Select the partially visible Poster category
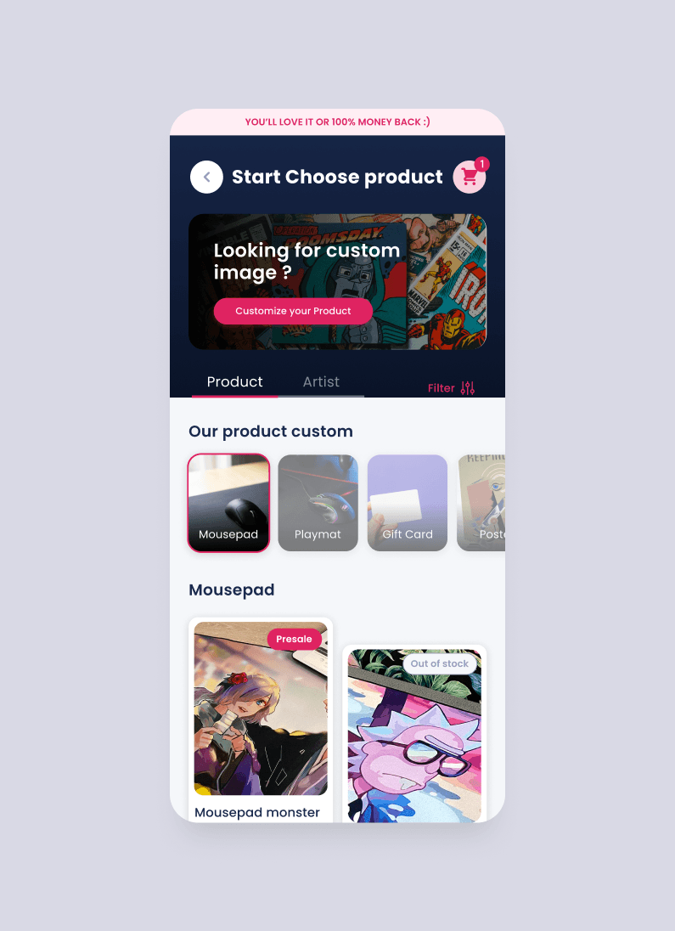Screen dimensions: 675x931 tap(481, 503)
